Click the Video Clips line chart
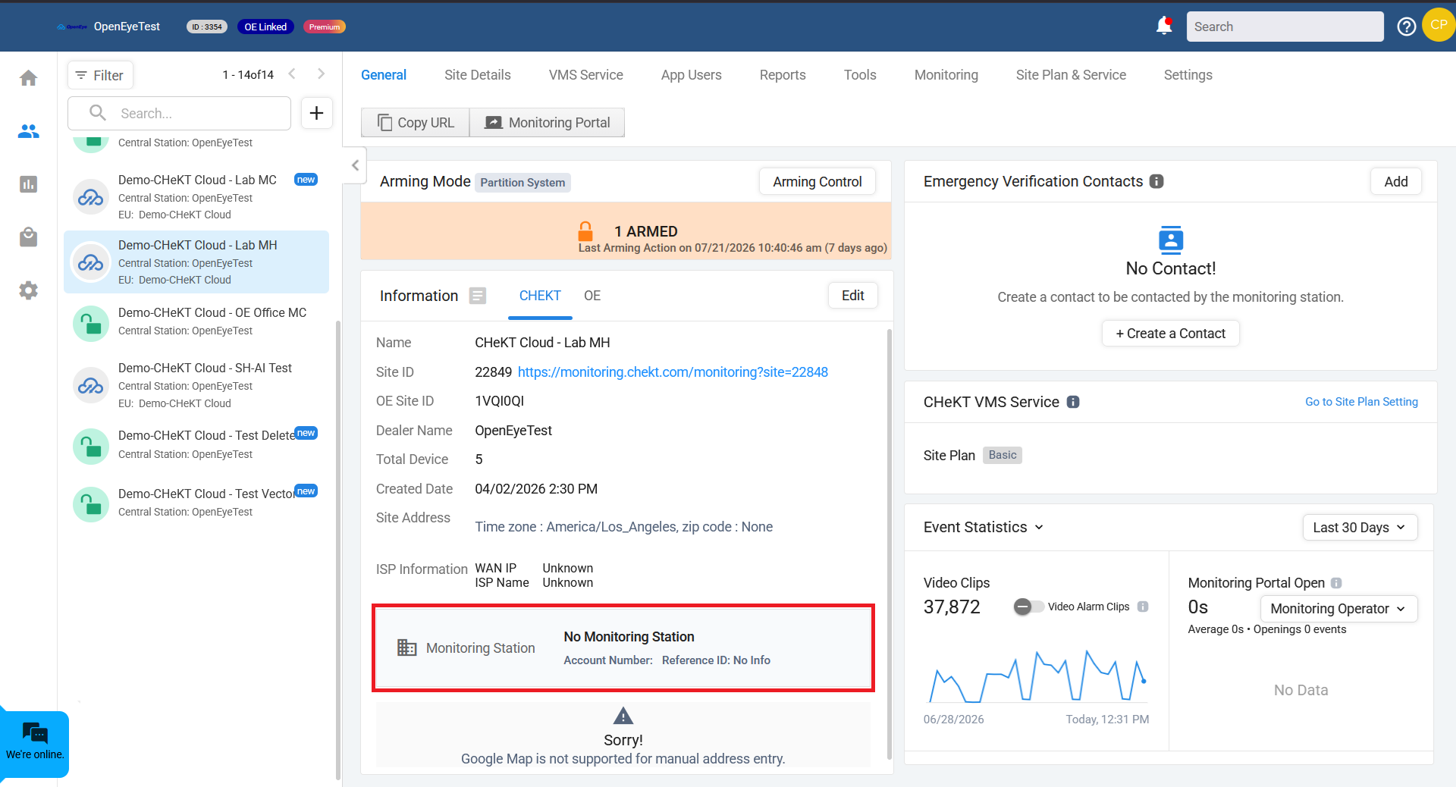Viewport: 1456px width, 787px height. tap(1037, 676)
